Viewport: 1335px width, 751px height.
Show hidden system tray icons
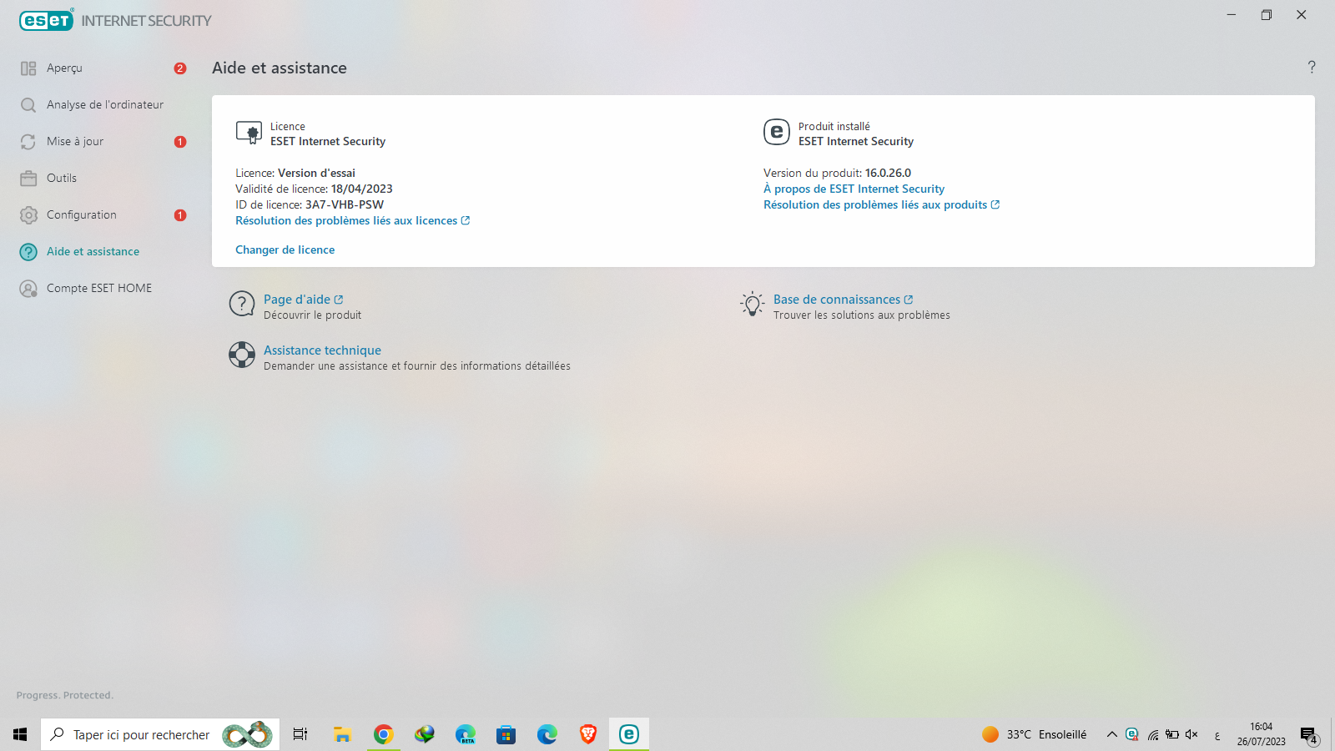pyautogui.click(x=1111, y=734)
